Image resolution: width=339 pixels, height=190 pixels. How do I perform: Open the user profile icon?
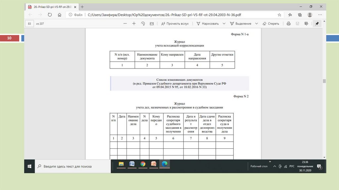tap(310, 15)
